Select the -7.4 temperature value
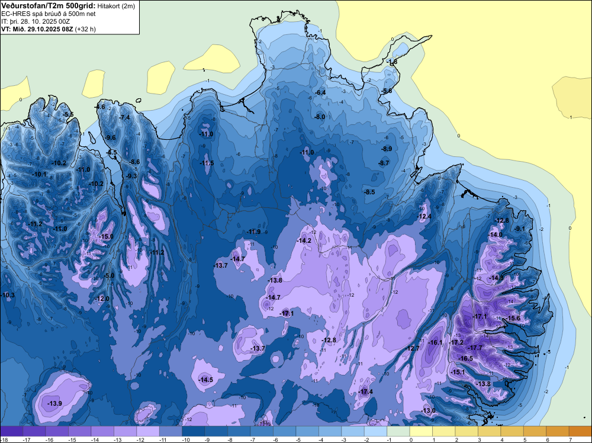The height and width of the screenshot is (443, 592). click(124, 117)
